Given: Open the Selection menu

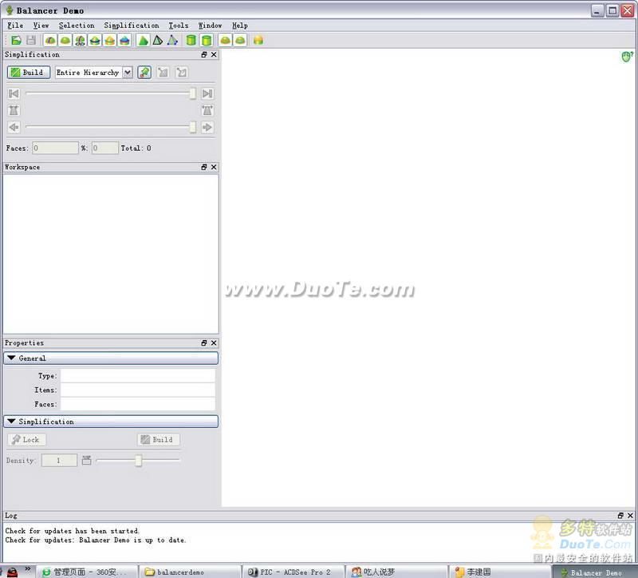Looking at the screenshot, I should click(77, 26).
